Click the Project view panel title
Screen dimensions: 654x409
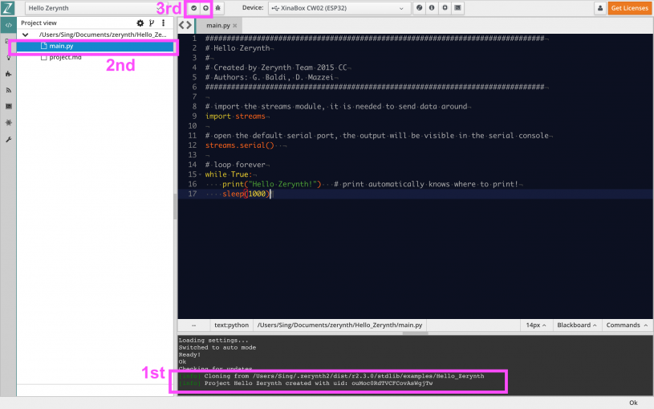tap(39, 23)
